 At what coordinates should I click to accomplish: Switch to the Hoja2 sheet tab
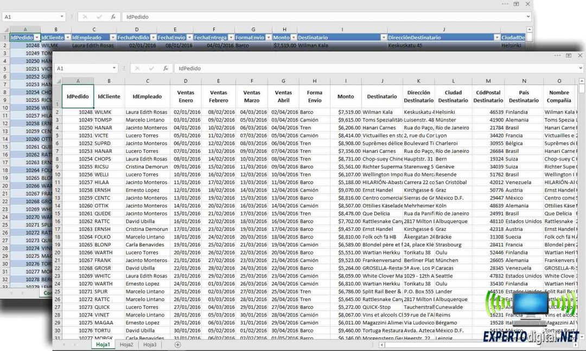[126, 344]
